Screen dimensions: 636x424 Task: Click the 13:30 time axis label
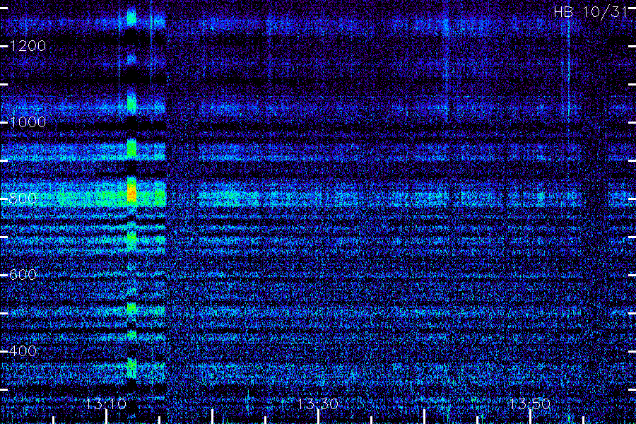(317, 404)
